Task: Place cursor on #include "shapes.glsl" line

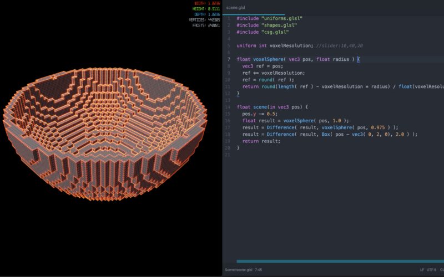Action: pos(267,25)
